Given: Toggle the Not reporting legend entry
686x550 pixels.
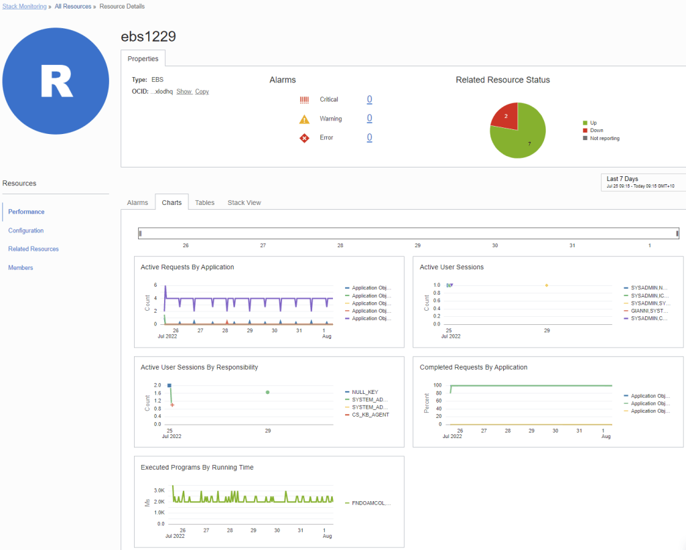Looking at the screenshot, I should [604, 139].
